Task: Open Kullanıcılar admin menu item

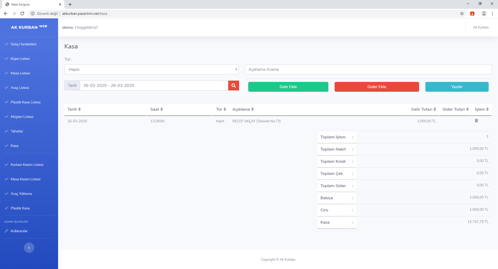Action: (19, 231)
